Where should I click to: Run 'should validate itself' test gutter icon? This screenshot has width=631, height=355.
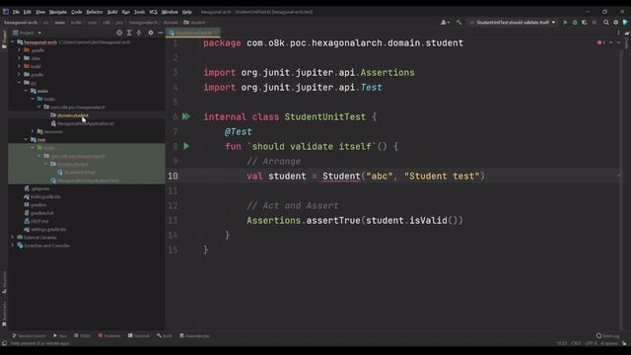(186, 146)
